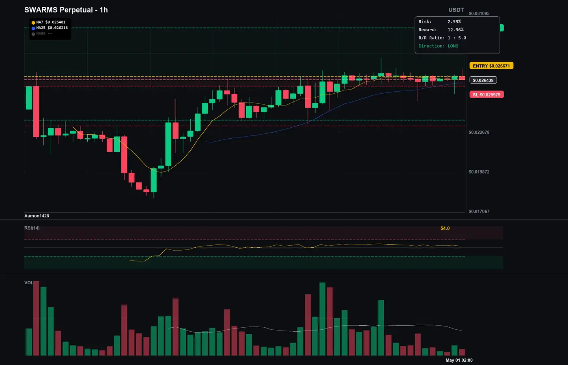This screenshot has height=365, width=568.
Task: Click the VOL panel label
Action: pos(29,283)
